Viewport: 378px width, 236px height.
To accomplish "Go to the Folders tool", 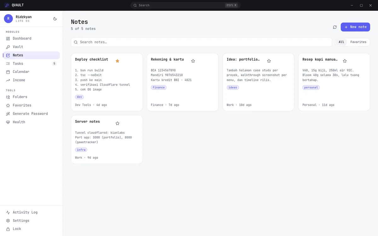I will [31, 97].
